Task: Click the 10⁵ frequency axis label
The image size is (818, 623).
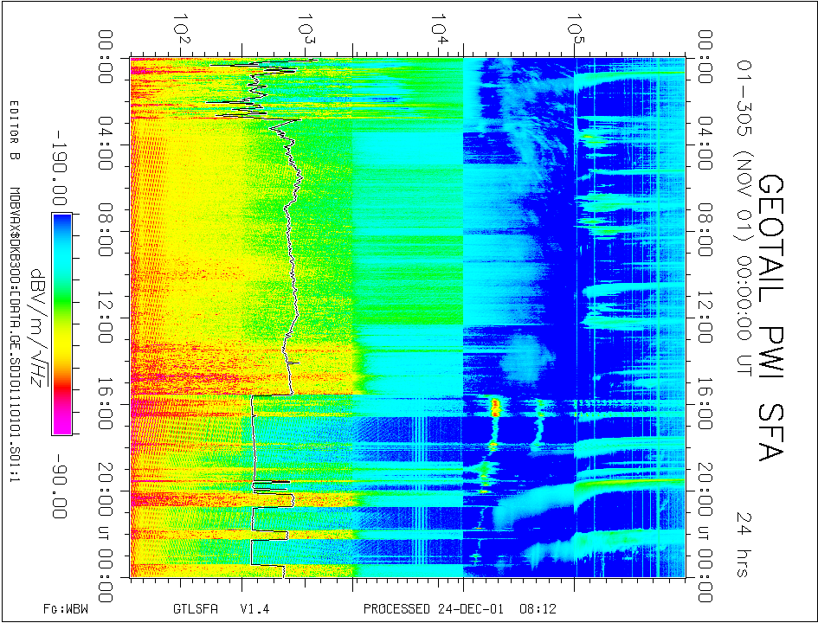Action: [x=574, y=28]
